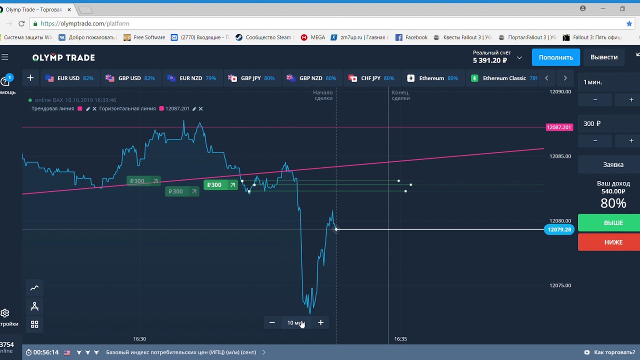The image size is (640, 360).
Task: Click the Olymp Trade logo
Action: 63,57
